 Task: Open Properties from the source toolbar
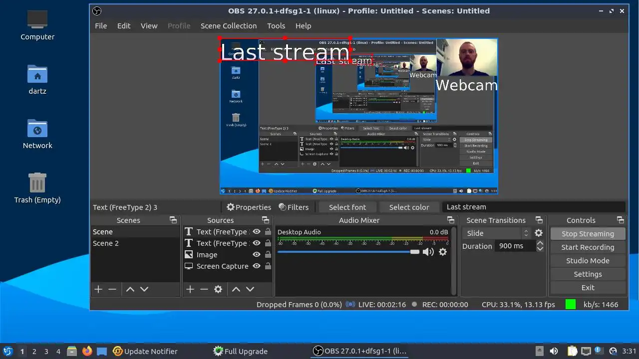tap(249, 207)
